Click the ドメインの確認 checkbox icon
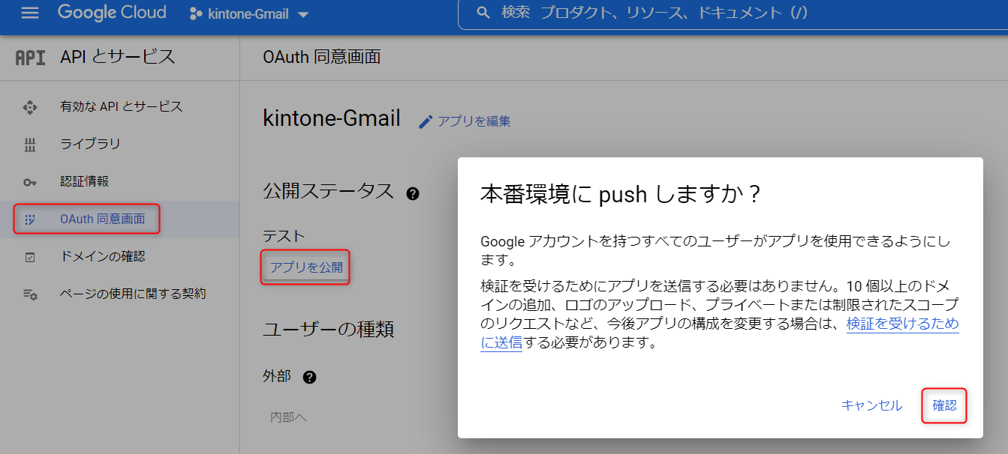Image resolution: width=1008 pixels, height=454 pixels. 30,257
